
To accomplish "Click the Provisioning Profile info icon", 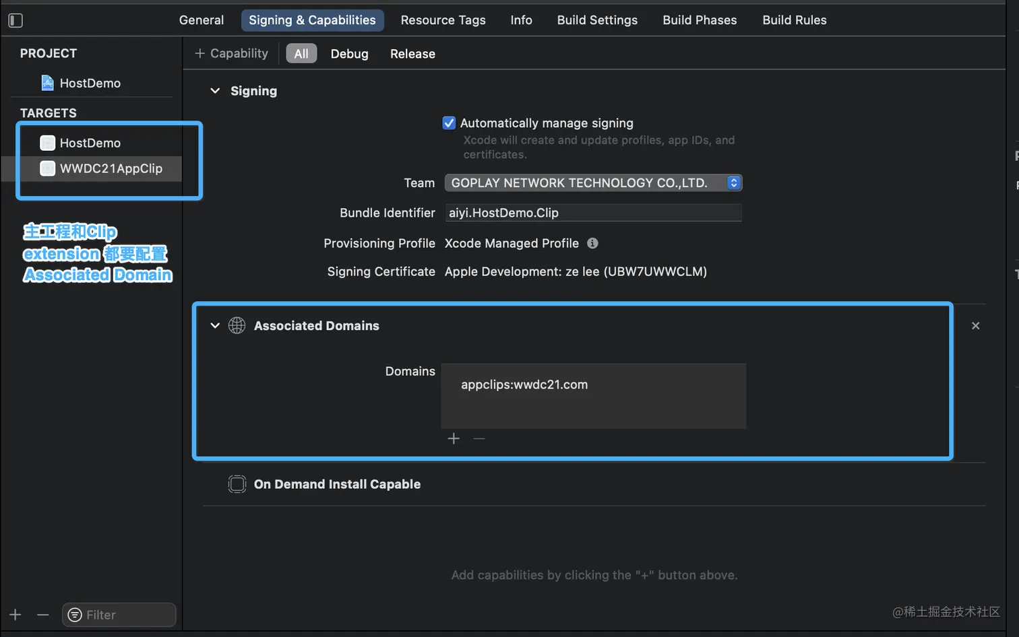I will [592, 243].
